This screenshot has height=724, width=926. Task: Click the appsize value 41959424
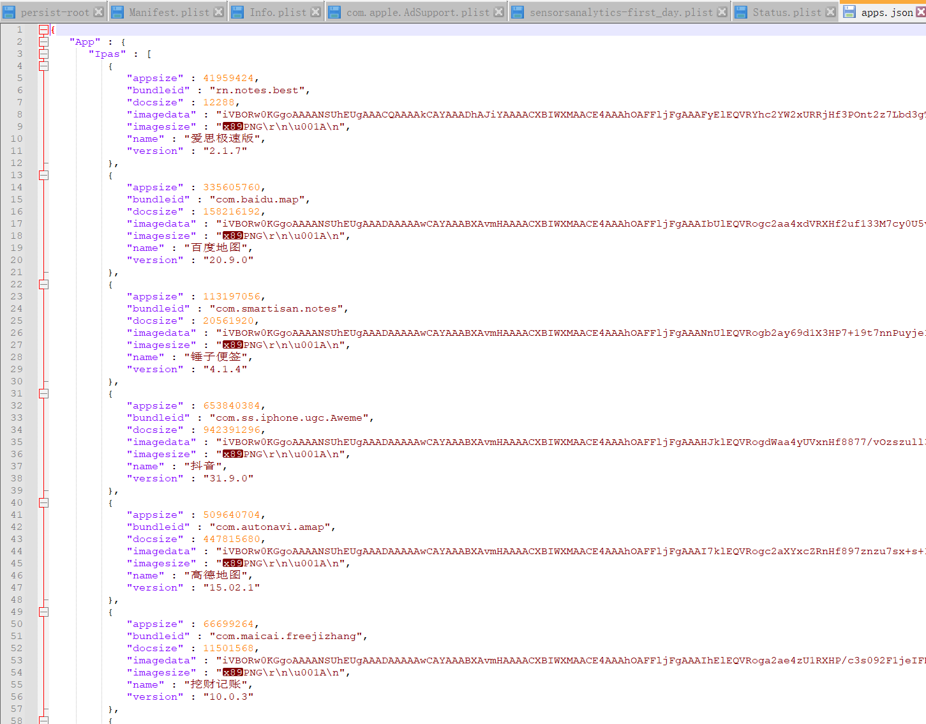[x=228, y=78]
